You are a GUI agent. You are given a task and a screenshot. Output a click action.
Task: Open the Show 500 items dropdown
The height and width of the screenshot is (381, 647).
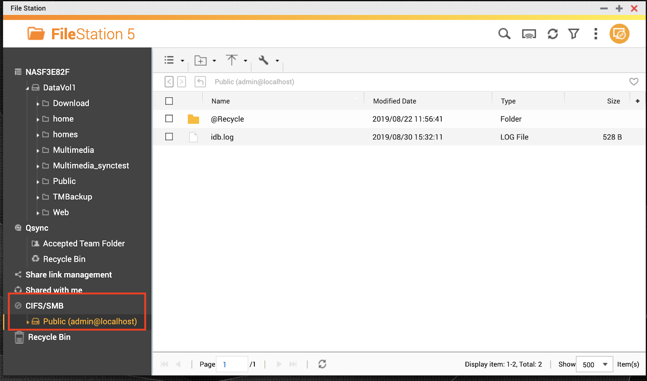(594, 364)
